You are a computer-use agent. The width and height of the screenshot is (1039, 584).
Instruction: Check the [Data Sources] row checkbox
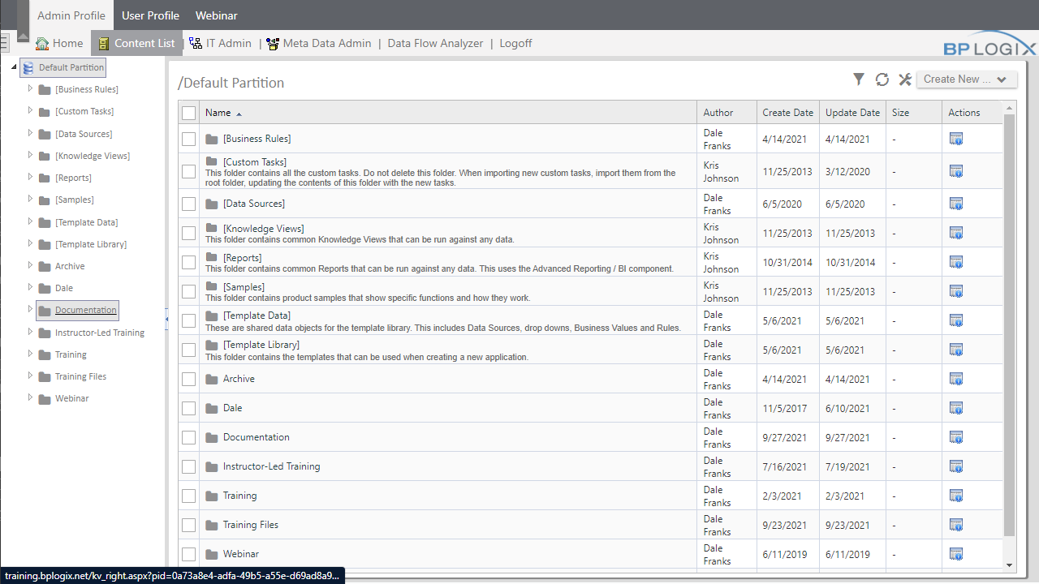188,204
